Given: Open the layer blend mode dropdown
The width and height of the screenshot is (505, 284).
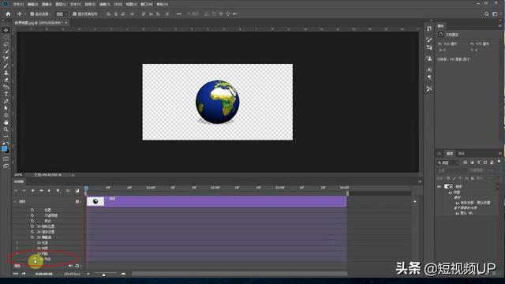Looking at the screenshot, I should 452,170.
